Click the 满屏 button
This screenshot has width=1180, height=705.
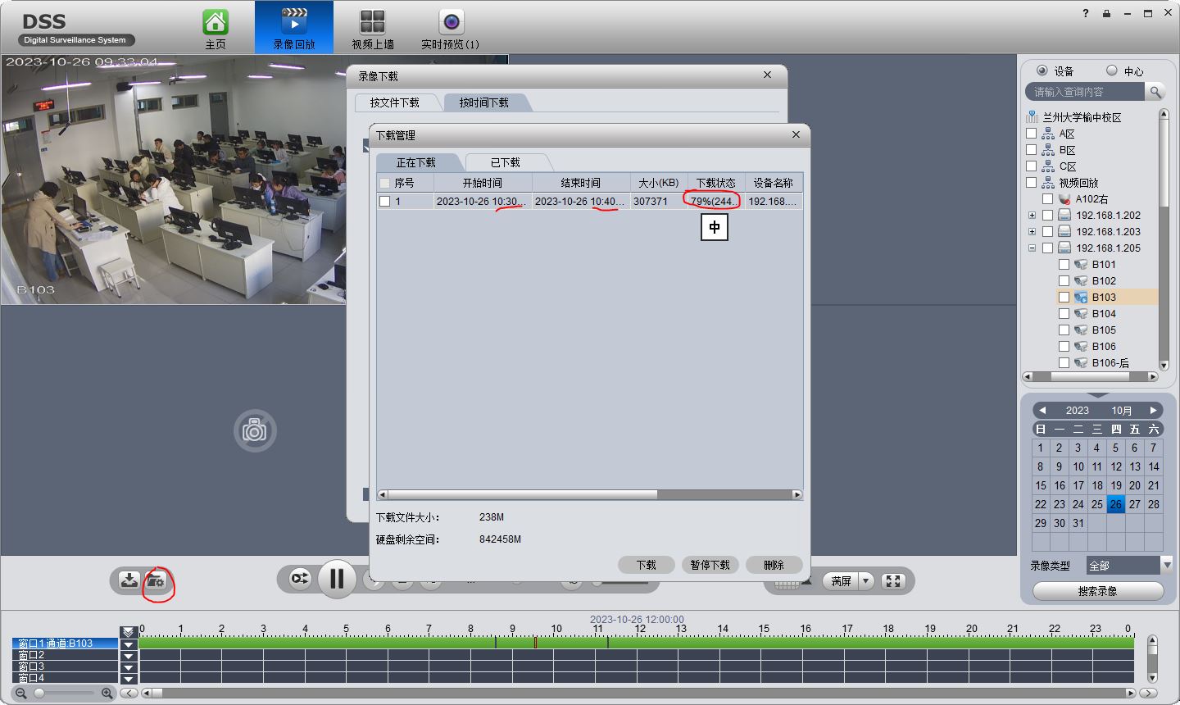[841, 581]
